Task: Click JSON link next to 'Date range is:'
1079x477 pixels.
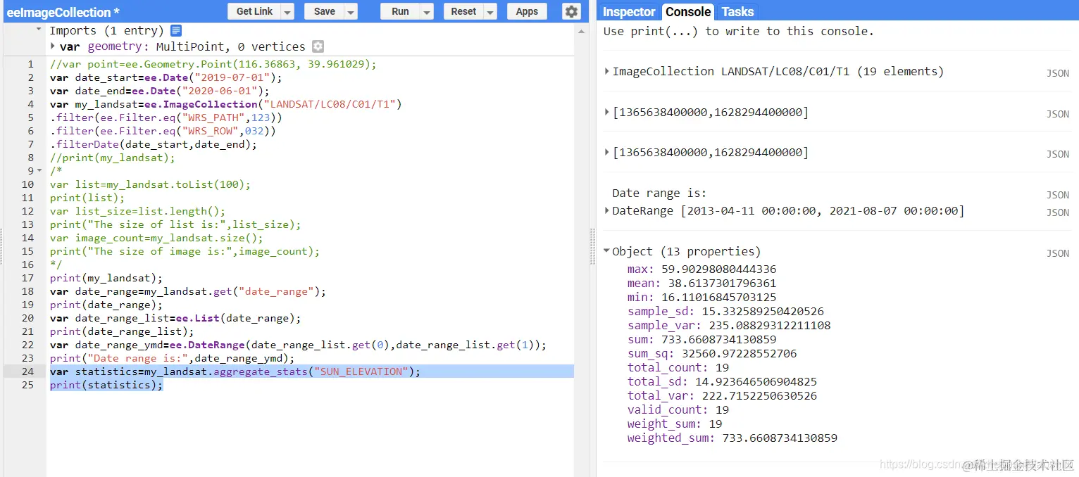Action: 1057,195
